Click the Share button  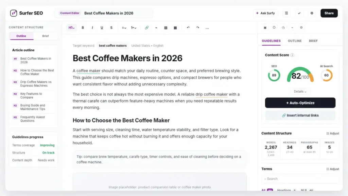tap(329, 13)
